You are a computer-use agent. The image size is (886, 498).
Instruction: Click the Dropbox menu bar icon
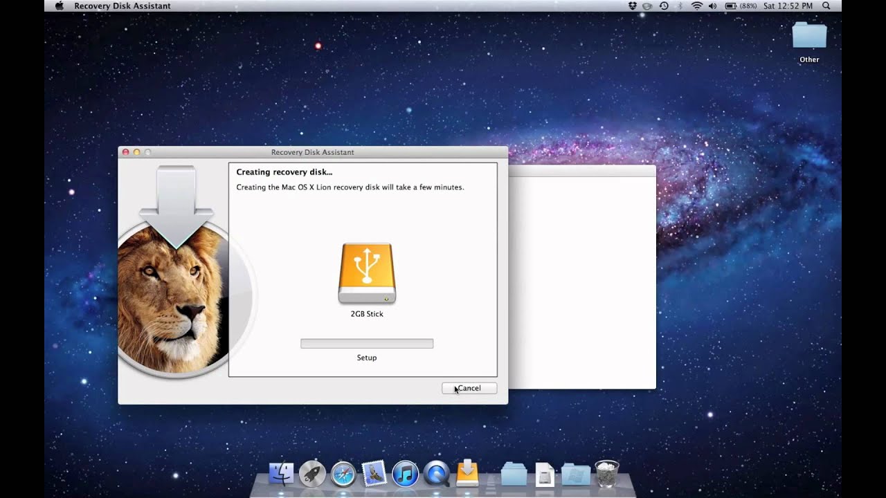click(633, 6)
